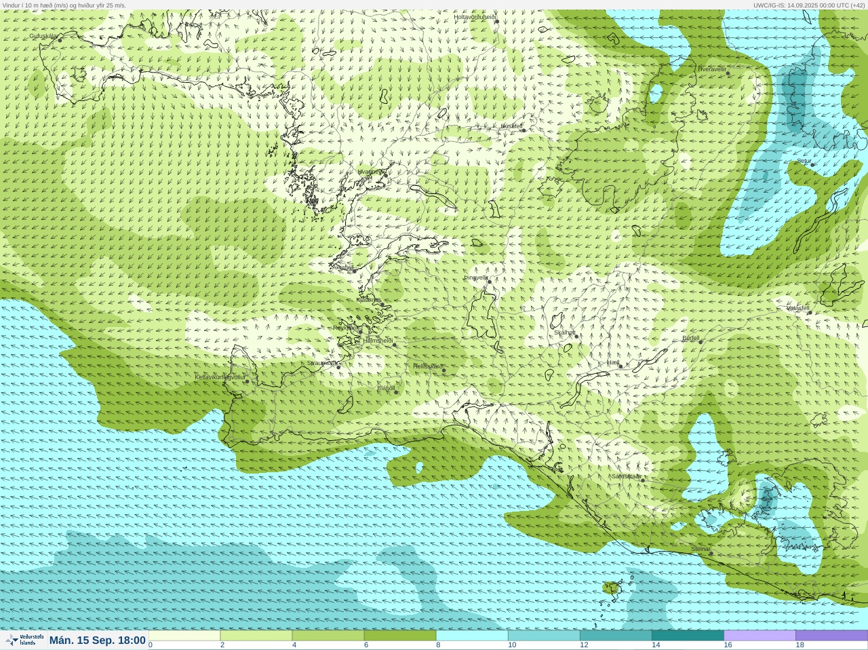Click the Þingvellir station marker
Viewport: 868px width, 650px height.
(x=489, y=281)
